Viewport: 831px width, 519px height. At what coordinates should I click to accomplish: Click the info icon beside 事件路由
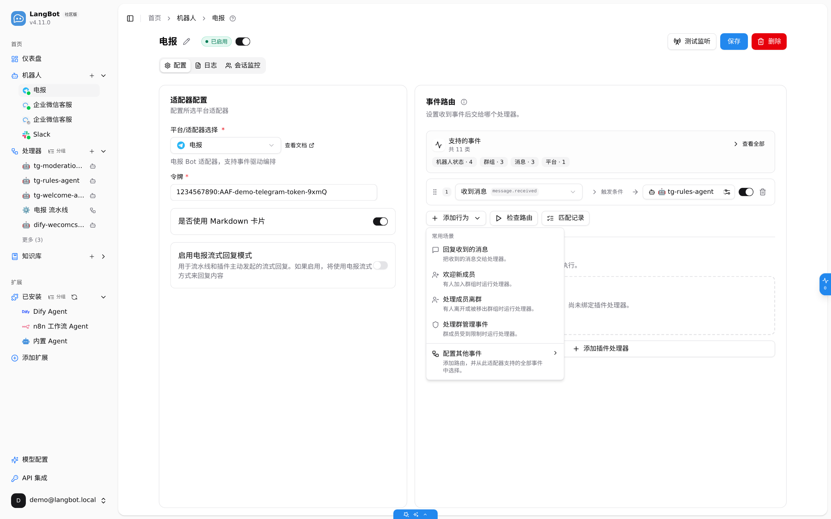[x=464, y=102]
